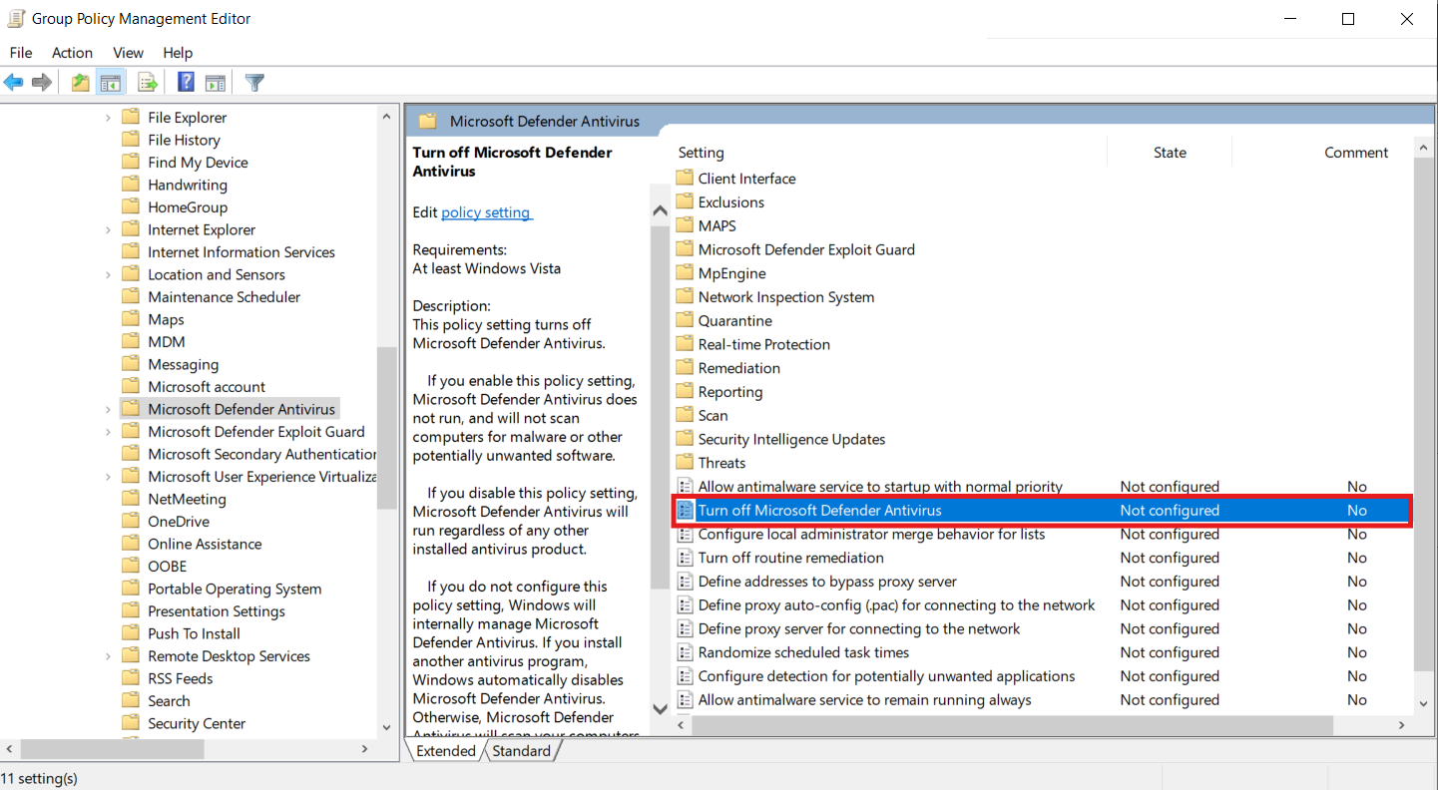Image resolution: width=1438 pixels, height=790 pixels.
Task: Switch to the Standard tab
Action: pyautogui.click(x=521, y=751)
